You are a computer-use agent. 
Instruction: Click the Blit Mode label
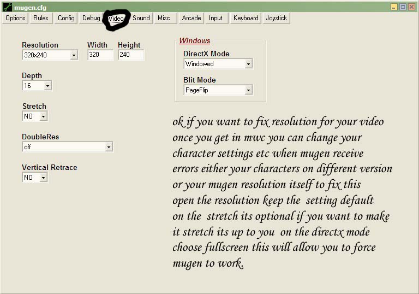coord(200,80)
